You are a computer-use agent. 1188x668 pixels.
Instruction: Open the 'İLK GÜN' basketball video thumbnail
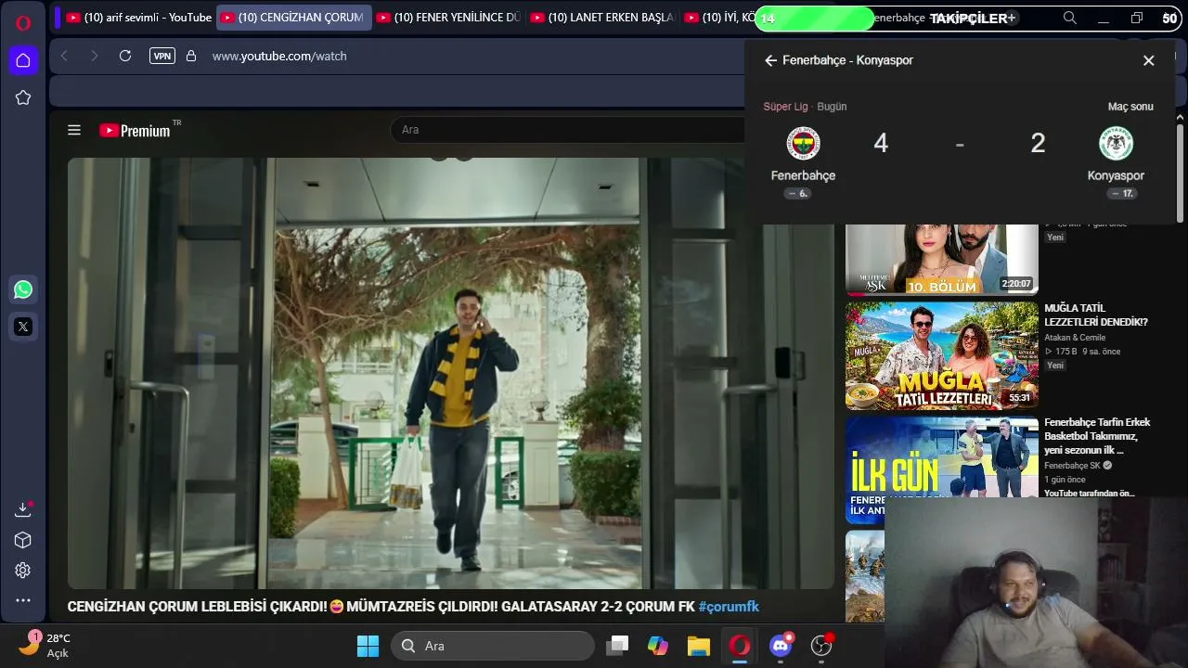tap(942, 470)
